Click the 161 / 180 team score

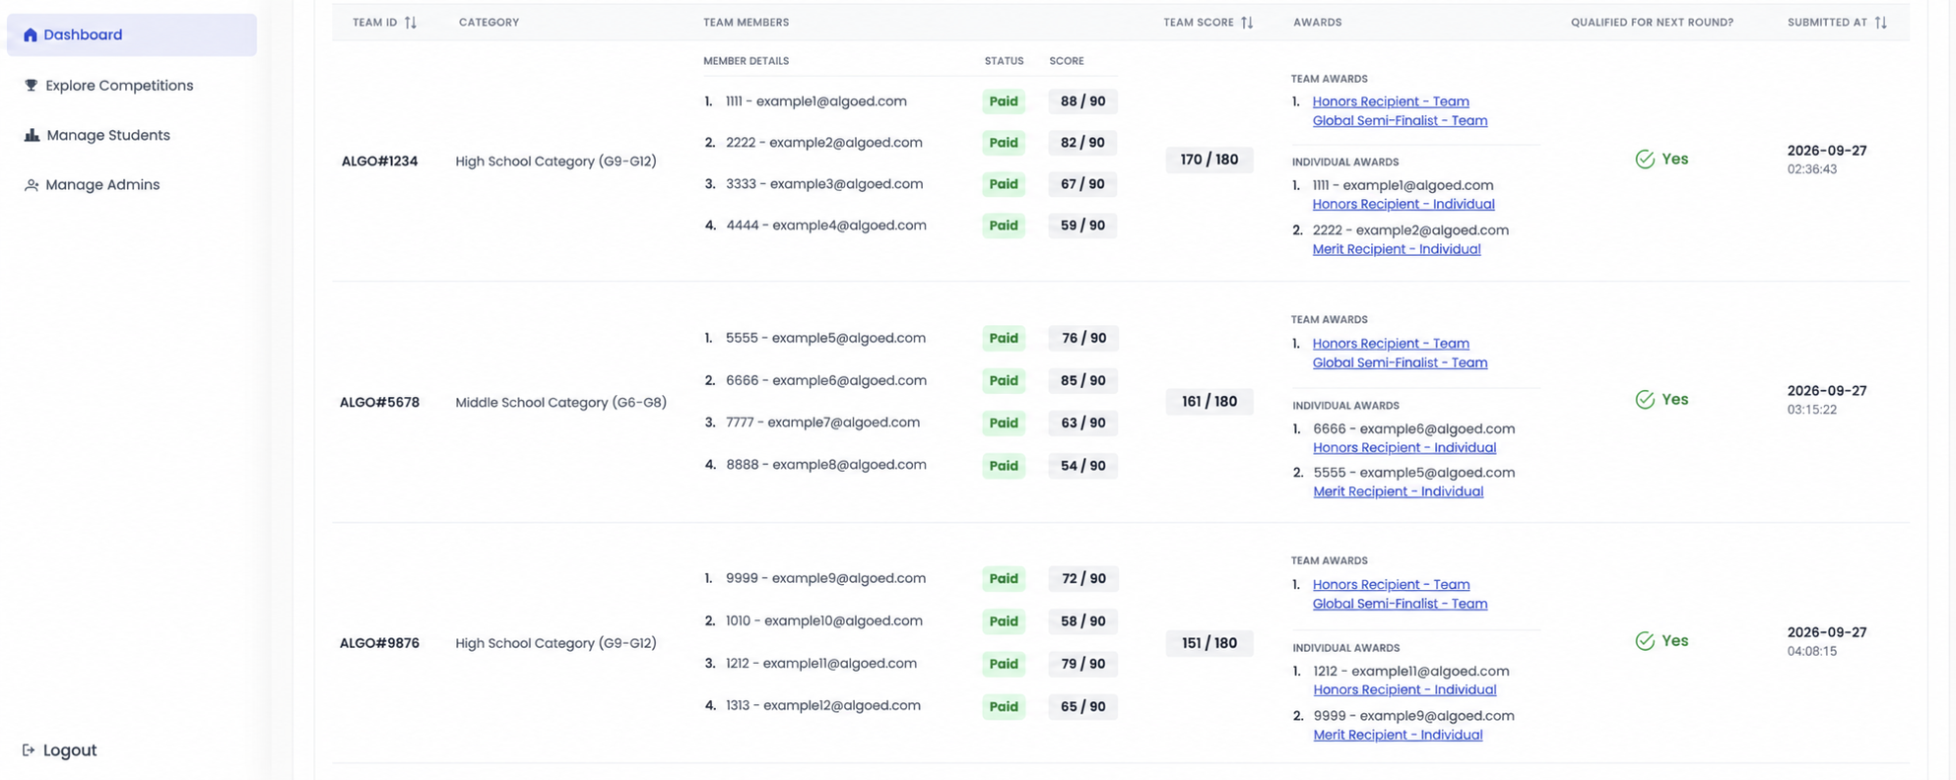point(1209,402)
